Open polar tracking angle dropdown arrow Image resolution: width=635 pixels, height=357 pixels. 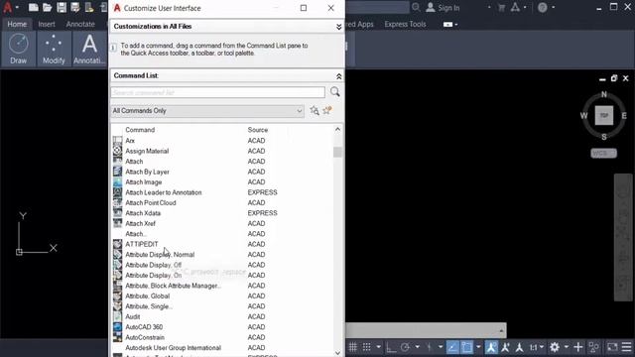417,347
